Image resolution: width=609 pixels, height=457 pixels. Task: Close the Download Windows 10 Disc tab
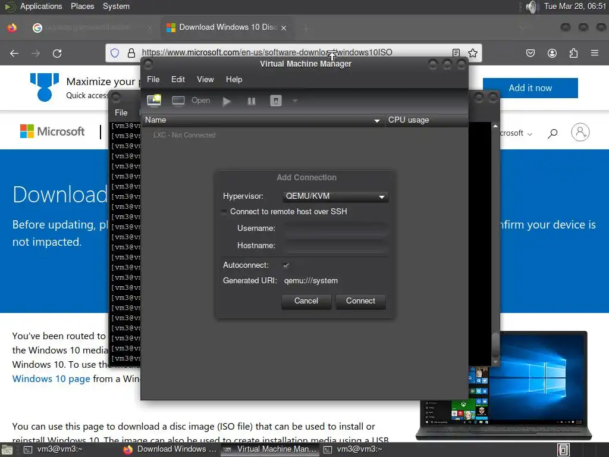coord(284,27)
